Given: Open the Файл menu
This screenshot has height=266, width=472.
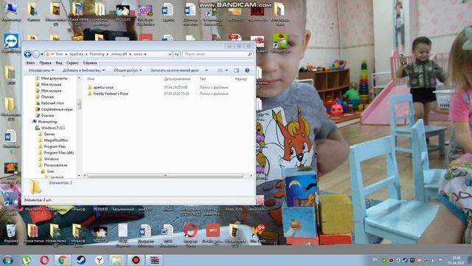Looking at the screenshot, I should click(x=30, y=63).
